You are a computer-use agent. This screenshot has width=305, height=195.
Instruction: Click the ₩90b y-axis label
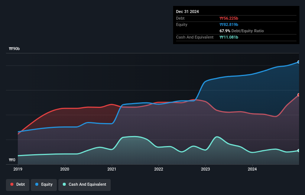[14, 49]
